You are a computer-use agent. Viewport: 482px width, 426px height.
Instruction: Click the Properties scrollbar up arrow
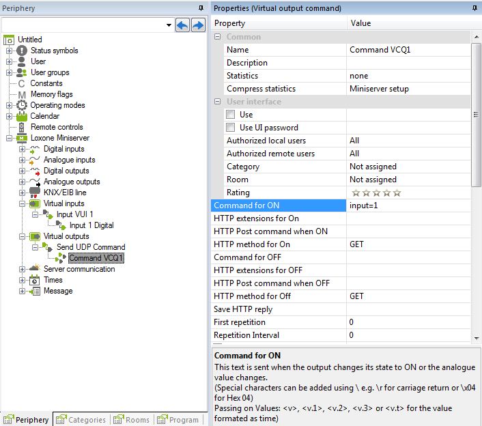pos(476,37)
